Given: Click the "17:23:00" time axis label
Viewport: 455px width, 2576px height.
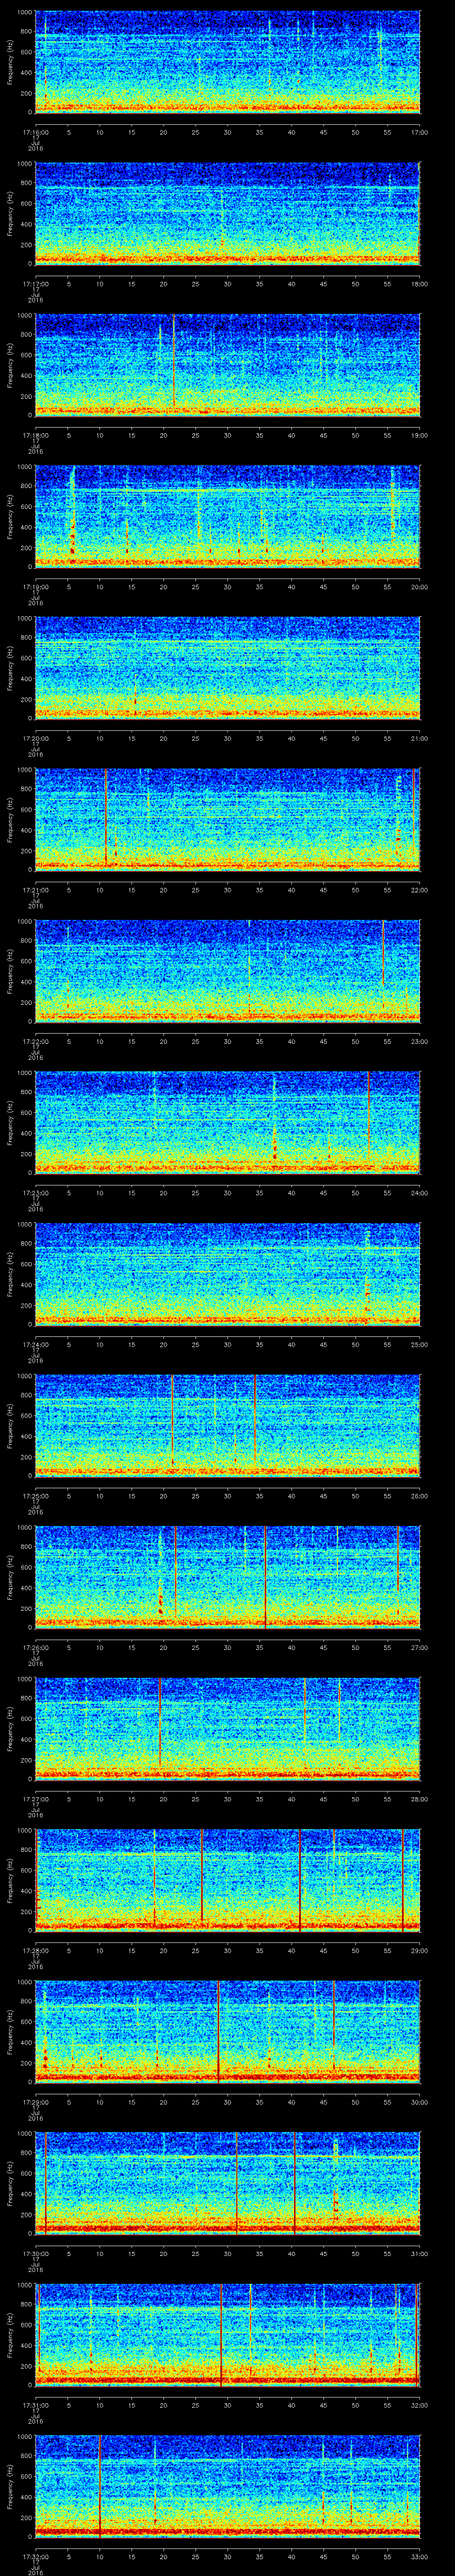Looking at the screenshot, I should pyautogui.click(x=36, y=1193).
